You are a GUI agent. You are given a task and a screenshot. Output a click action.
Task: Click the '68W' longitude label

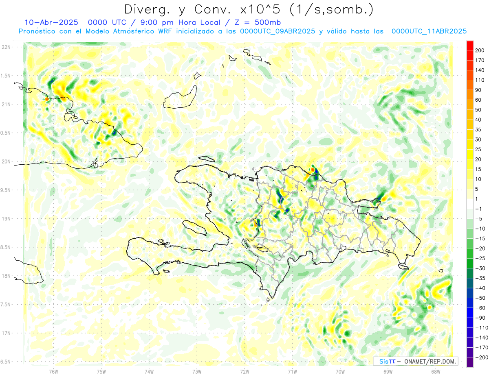[435, 371]
